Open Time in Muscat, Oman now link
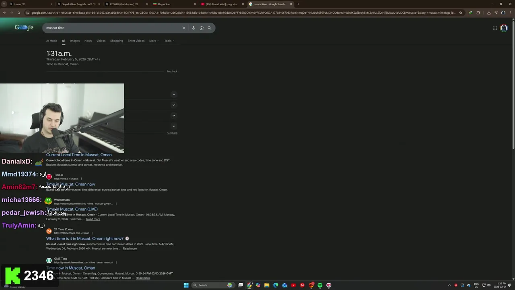Screen dimensions: 515x290 pos(70,184)
